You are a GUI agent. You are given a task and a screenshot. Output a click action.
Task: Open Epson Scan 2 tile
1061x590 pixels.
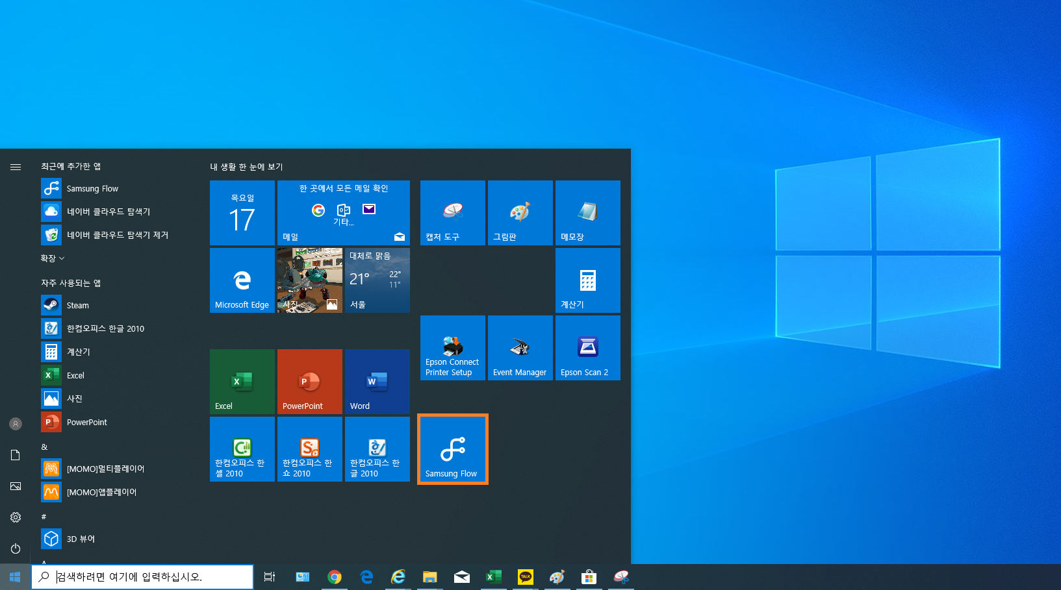coord(588,348)
